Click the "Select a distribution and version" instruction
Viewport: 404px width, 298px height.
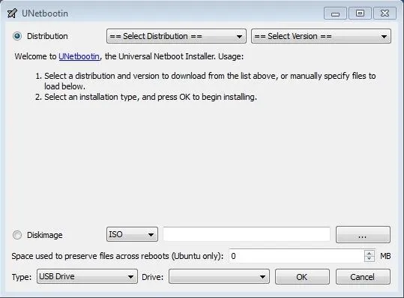(210, 81)
